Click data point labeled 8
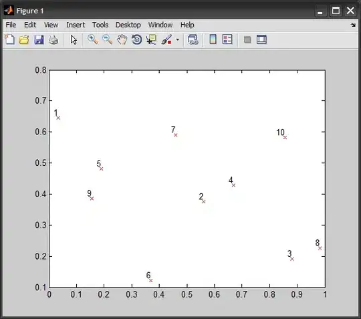361x319 pixels. click(320, 248)
